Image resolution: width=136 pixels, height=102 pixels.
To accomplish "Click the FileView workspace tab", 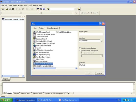I will tap(6, 79).
